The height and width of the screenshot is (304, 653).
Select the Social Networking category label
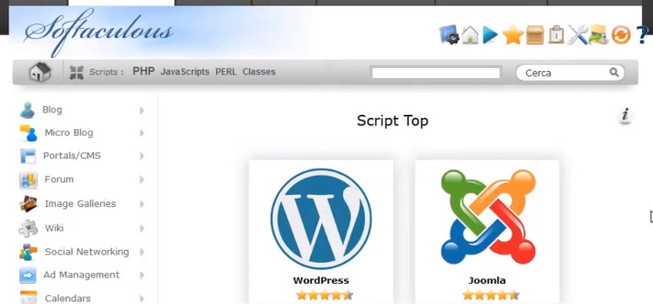[x=87, y=252]
